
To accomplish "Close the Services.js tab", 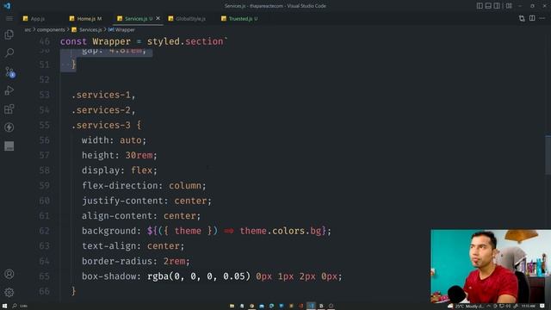I will coord(158,18).
